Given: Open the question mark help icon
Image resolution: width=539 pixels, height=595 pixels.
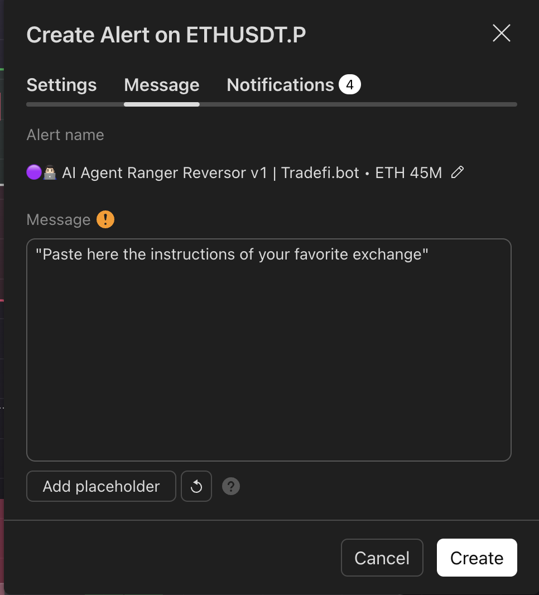Looking at the screenshot, I should pos(230,486).
